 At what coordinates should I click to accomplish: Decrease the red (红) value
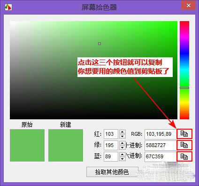click(x=122, y=136)
